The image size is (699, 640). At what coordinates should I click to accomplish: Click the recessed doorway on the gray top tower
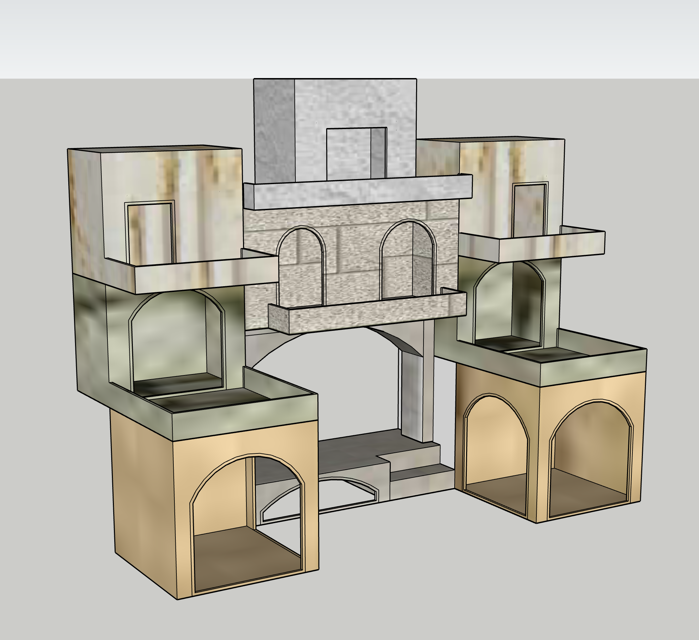355,154
